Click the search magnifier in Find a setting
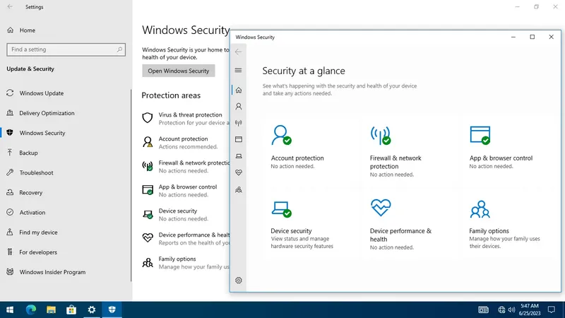 coord(119,49)
